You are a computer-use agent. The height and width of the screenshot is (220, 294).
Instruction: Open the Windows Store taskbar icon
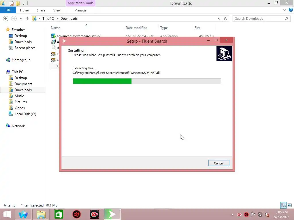(x=59, y=214)
